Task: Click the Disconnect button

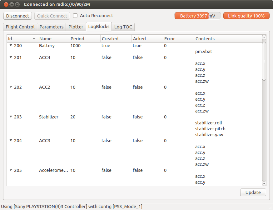Action: tap(17, 16)
